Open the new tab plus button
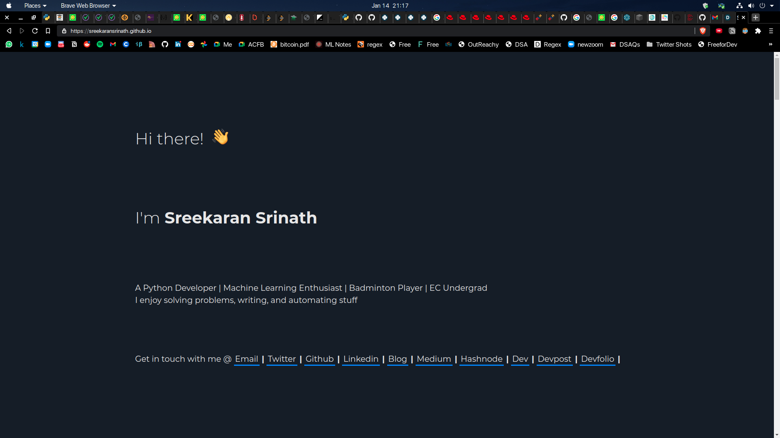 756,17
